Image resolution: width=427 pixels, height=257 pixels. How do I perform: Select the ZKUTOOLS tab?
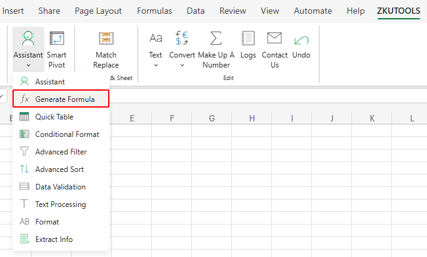click(398, 11)
